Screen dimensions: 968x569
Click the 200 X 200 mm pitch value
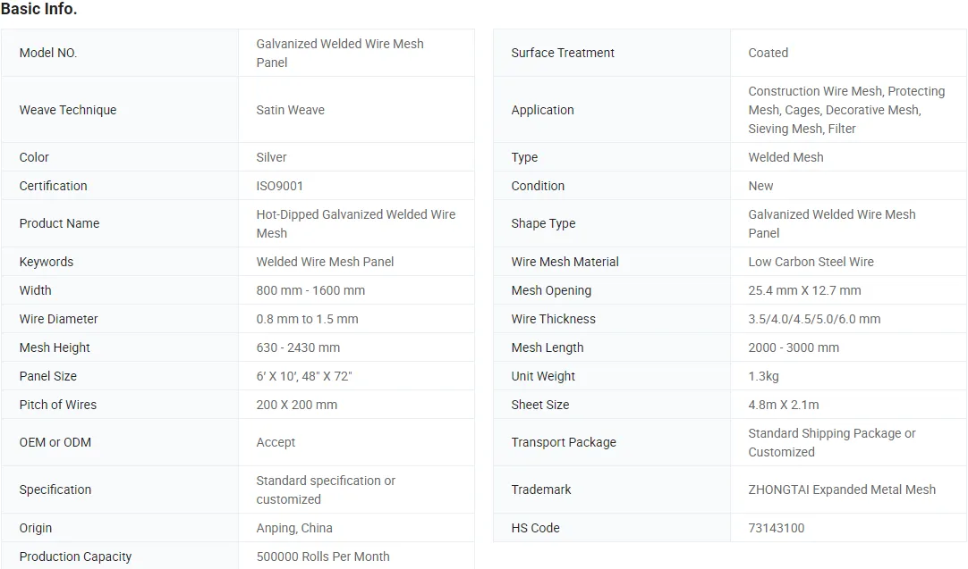click(297, 405)
